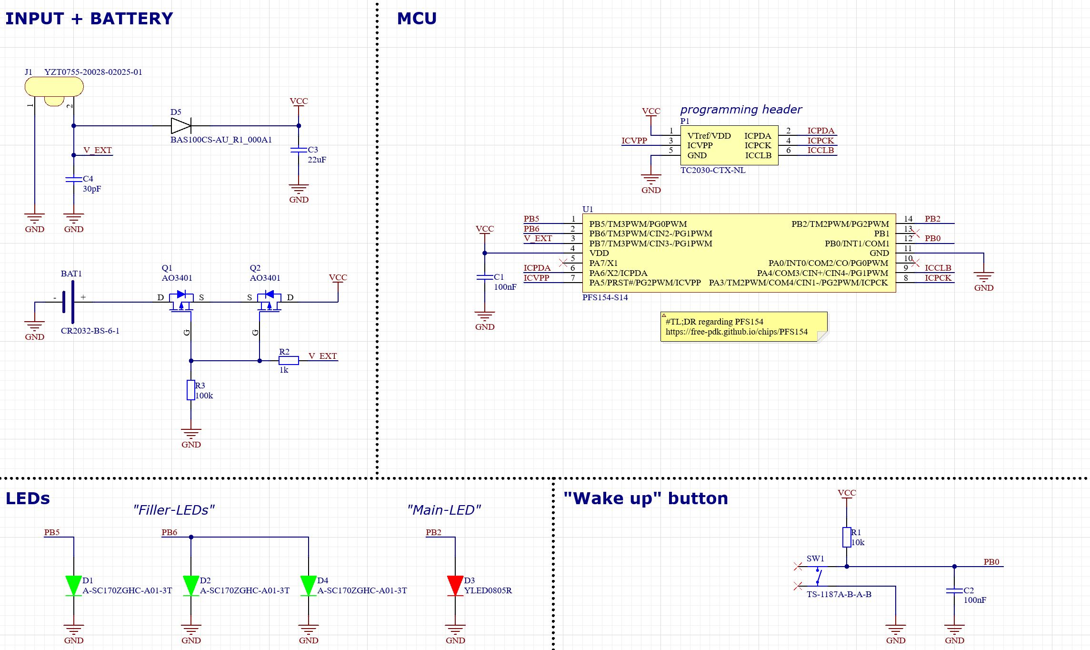The image size is (1090, 650).
Task: Select green LED D1 symbol
Action: click(74, 586)
